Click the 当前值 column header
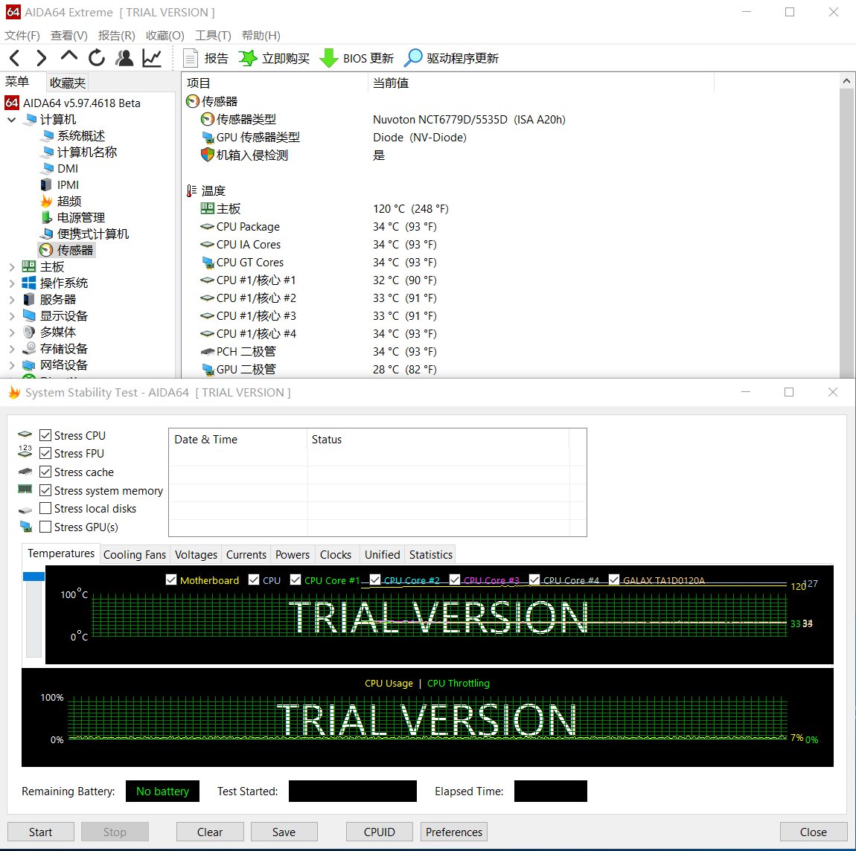The width and height of the screenshot is (856, 851). (x=540, y=83)
